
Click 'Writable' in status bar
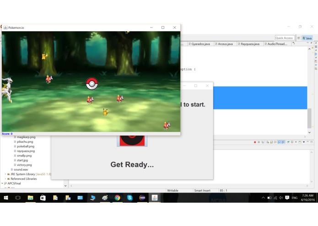tap(172, 190)
